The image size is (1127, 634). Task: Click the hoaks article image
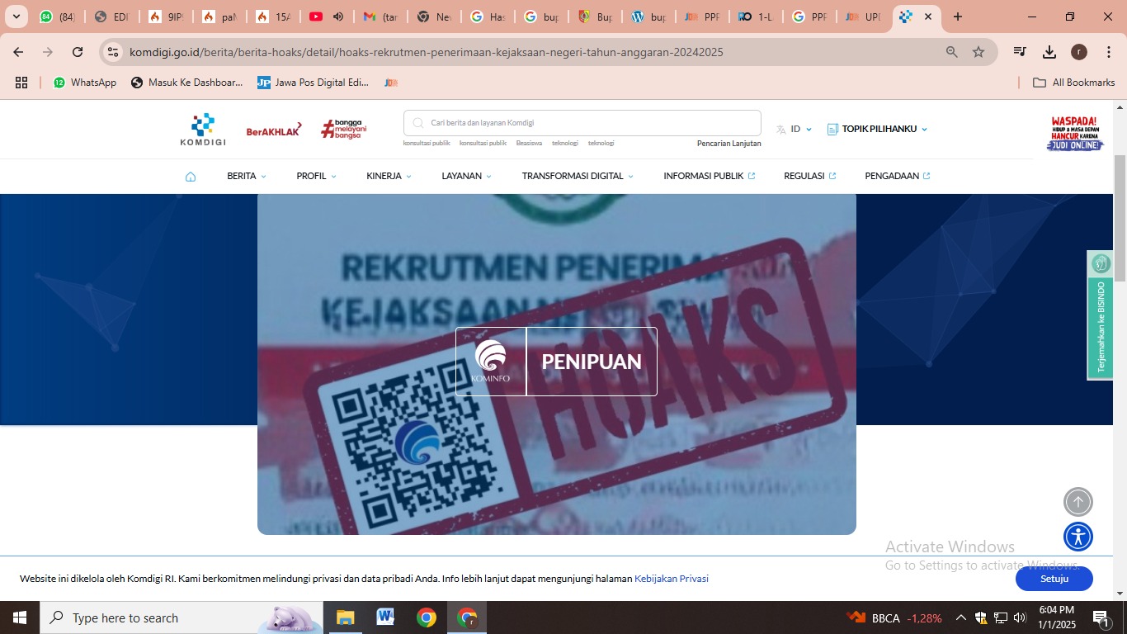pyautogui.click(x=557, y=364)
